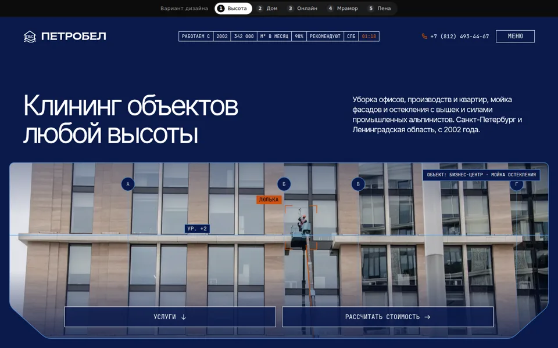Click the РЕКОМЕНДУЮТ stat cell

click(x=325, y=36)
